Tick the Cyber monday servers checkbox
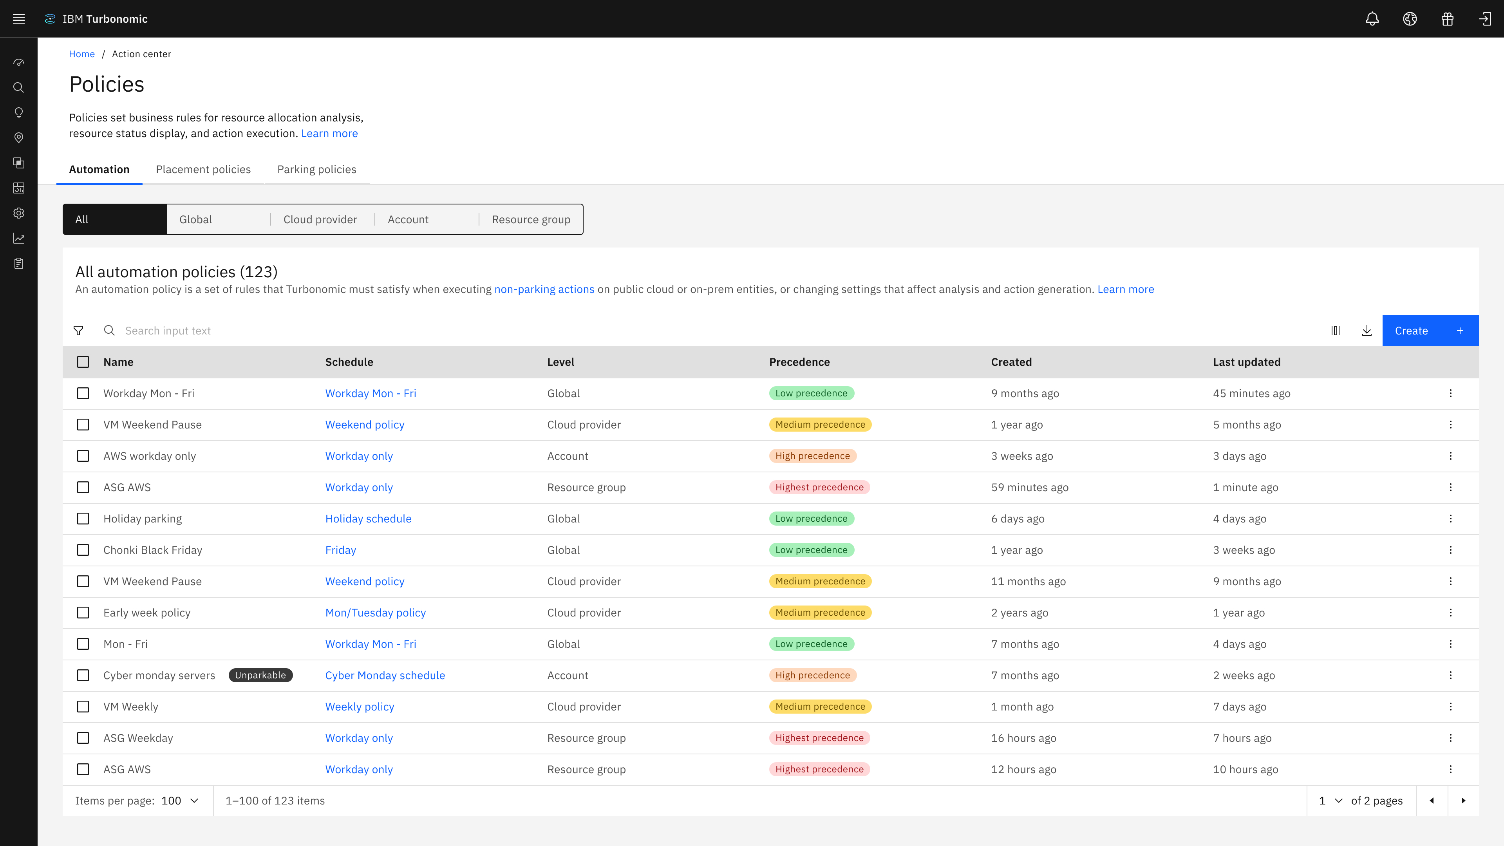 (83, 675)
